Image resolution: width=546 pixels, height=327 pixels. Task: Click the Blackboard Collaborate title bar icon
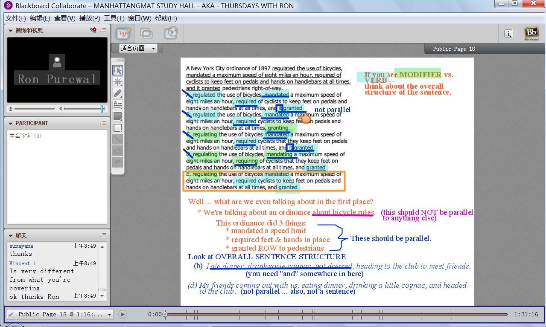8,6
